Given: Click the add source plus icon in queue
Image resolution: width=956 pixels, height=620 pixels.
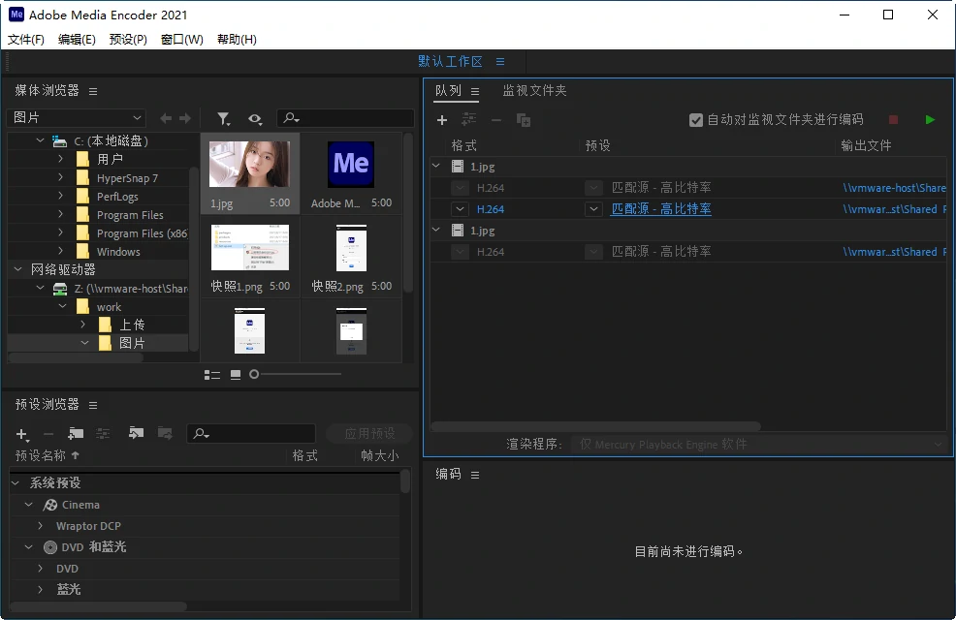Looking at the screenshot, I should (442, 120).
